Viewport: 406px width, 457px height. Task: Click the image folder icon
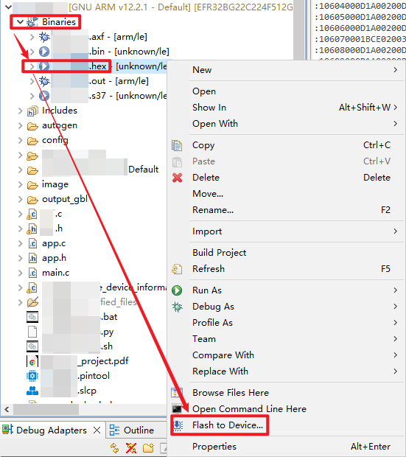[32, 184]
